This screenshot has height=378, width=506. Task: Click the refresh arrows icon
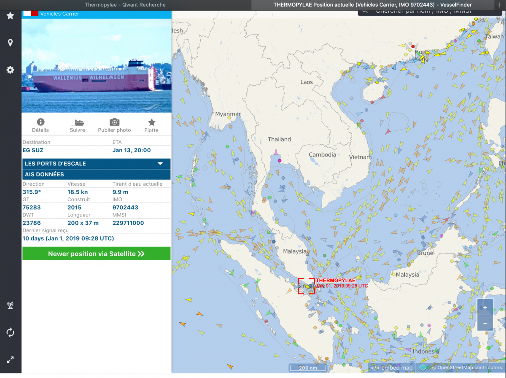pyautogui.click(x=10, y=332)
